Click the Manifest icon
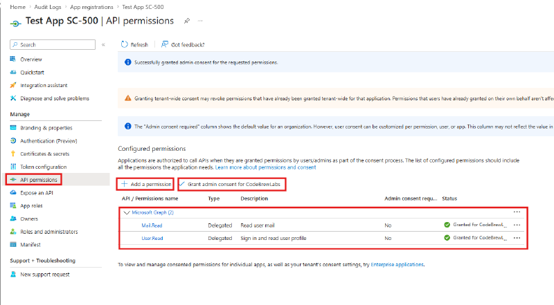Viewport: 554px width, 305px height. click(x=13, y=244)
